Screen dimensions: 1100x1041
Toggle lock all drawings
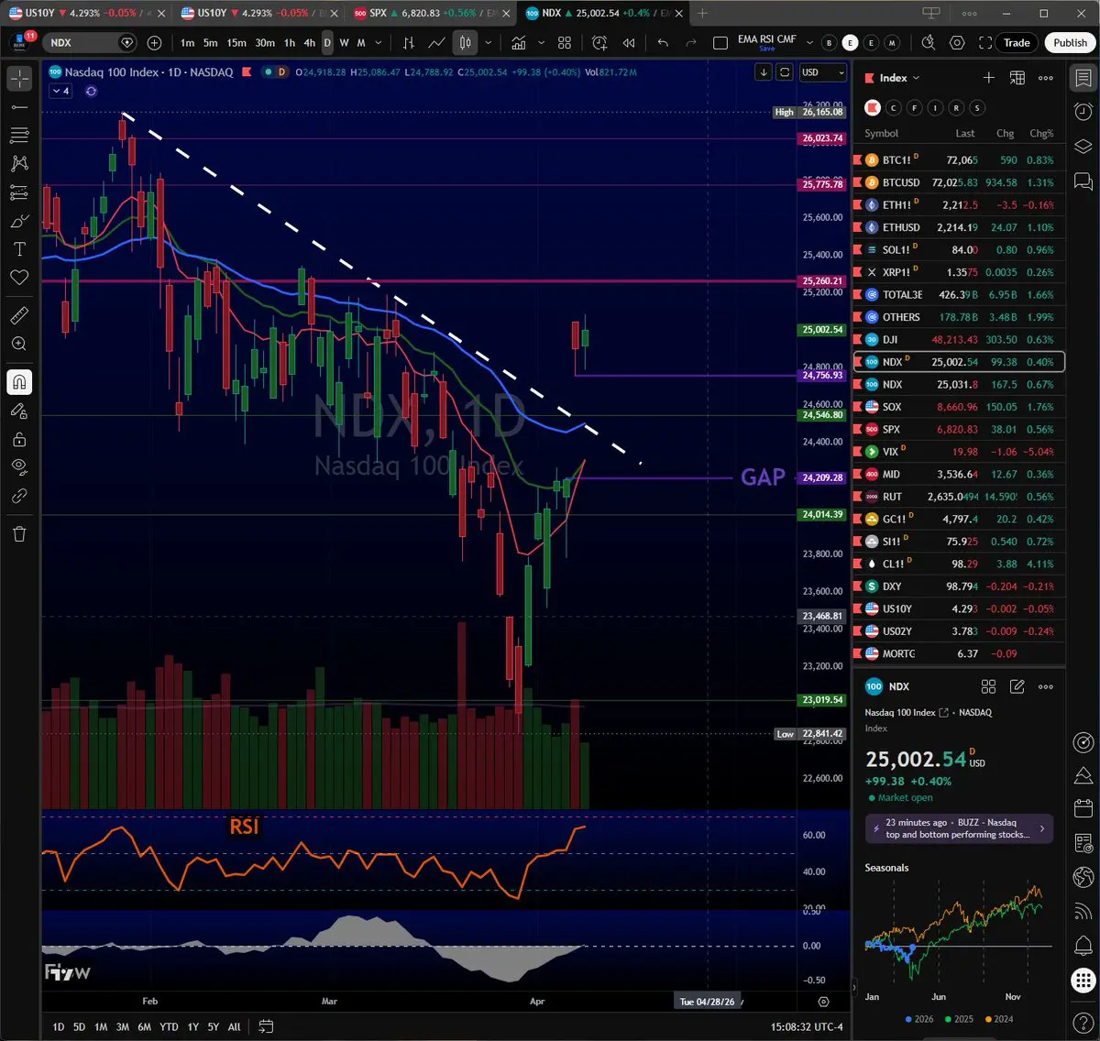coord(19,439)
